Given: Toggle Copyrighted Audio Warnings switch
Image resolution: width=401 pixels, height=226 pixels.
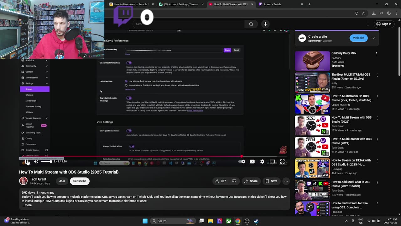Looking at the screenshot, I should pos(129,98).
